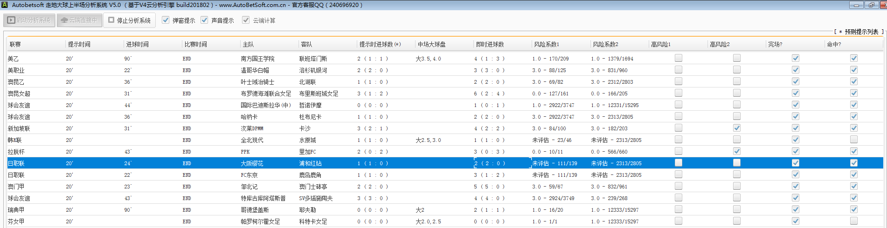This screenshot has height=228, width=887.
Task: Sort by the 联赛 column header
Action: tap(15, 44)
